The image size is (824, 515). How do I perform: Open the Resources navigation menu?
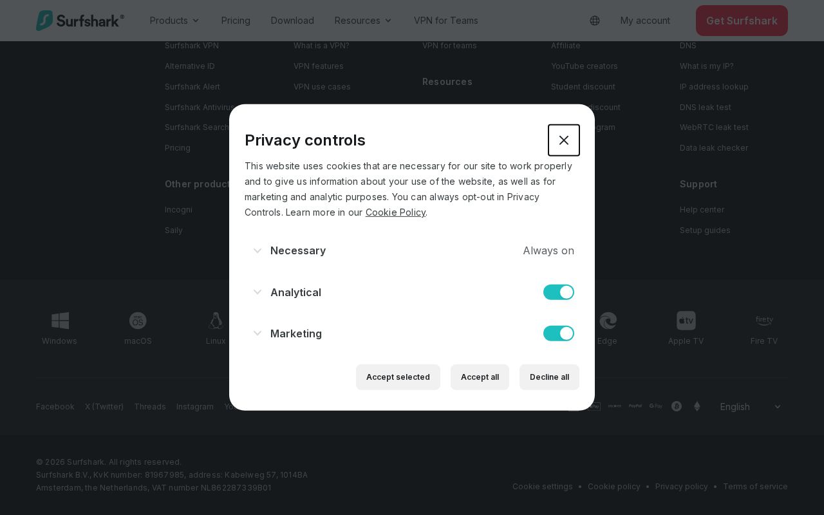pyautogui.click(x=363, y=21)
